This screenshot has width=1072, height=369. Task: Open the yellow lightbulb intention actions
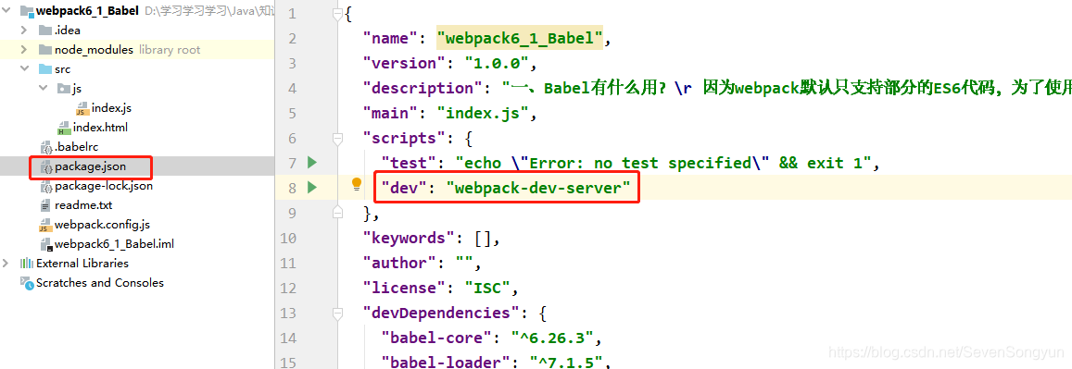click(x=356, y=184)
